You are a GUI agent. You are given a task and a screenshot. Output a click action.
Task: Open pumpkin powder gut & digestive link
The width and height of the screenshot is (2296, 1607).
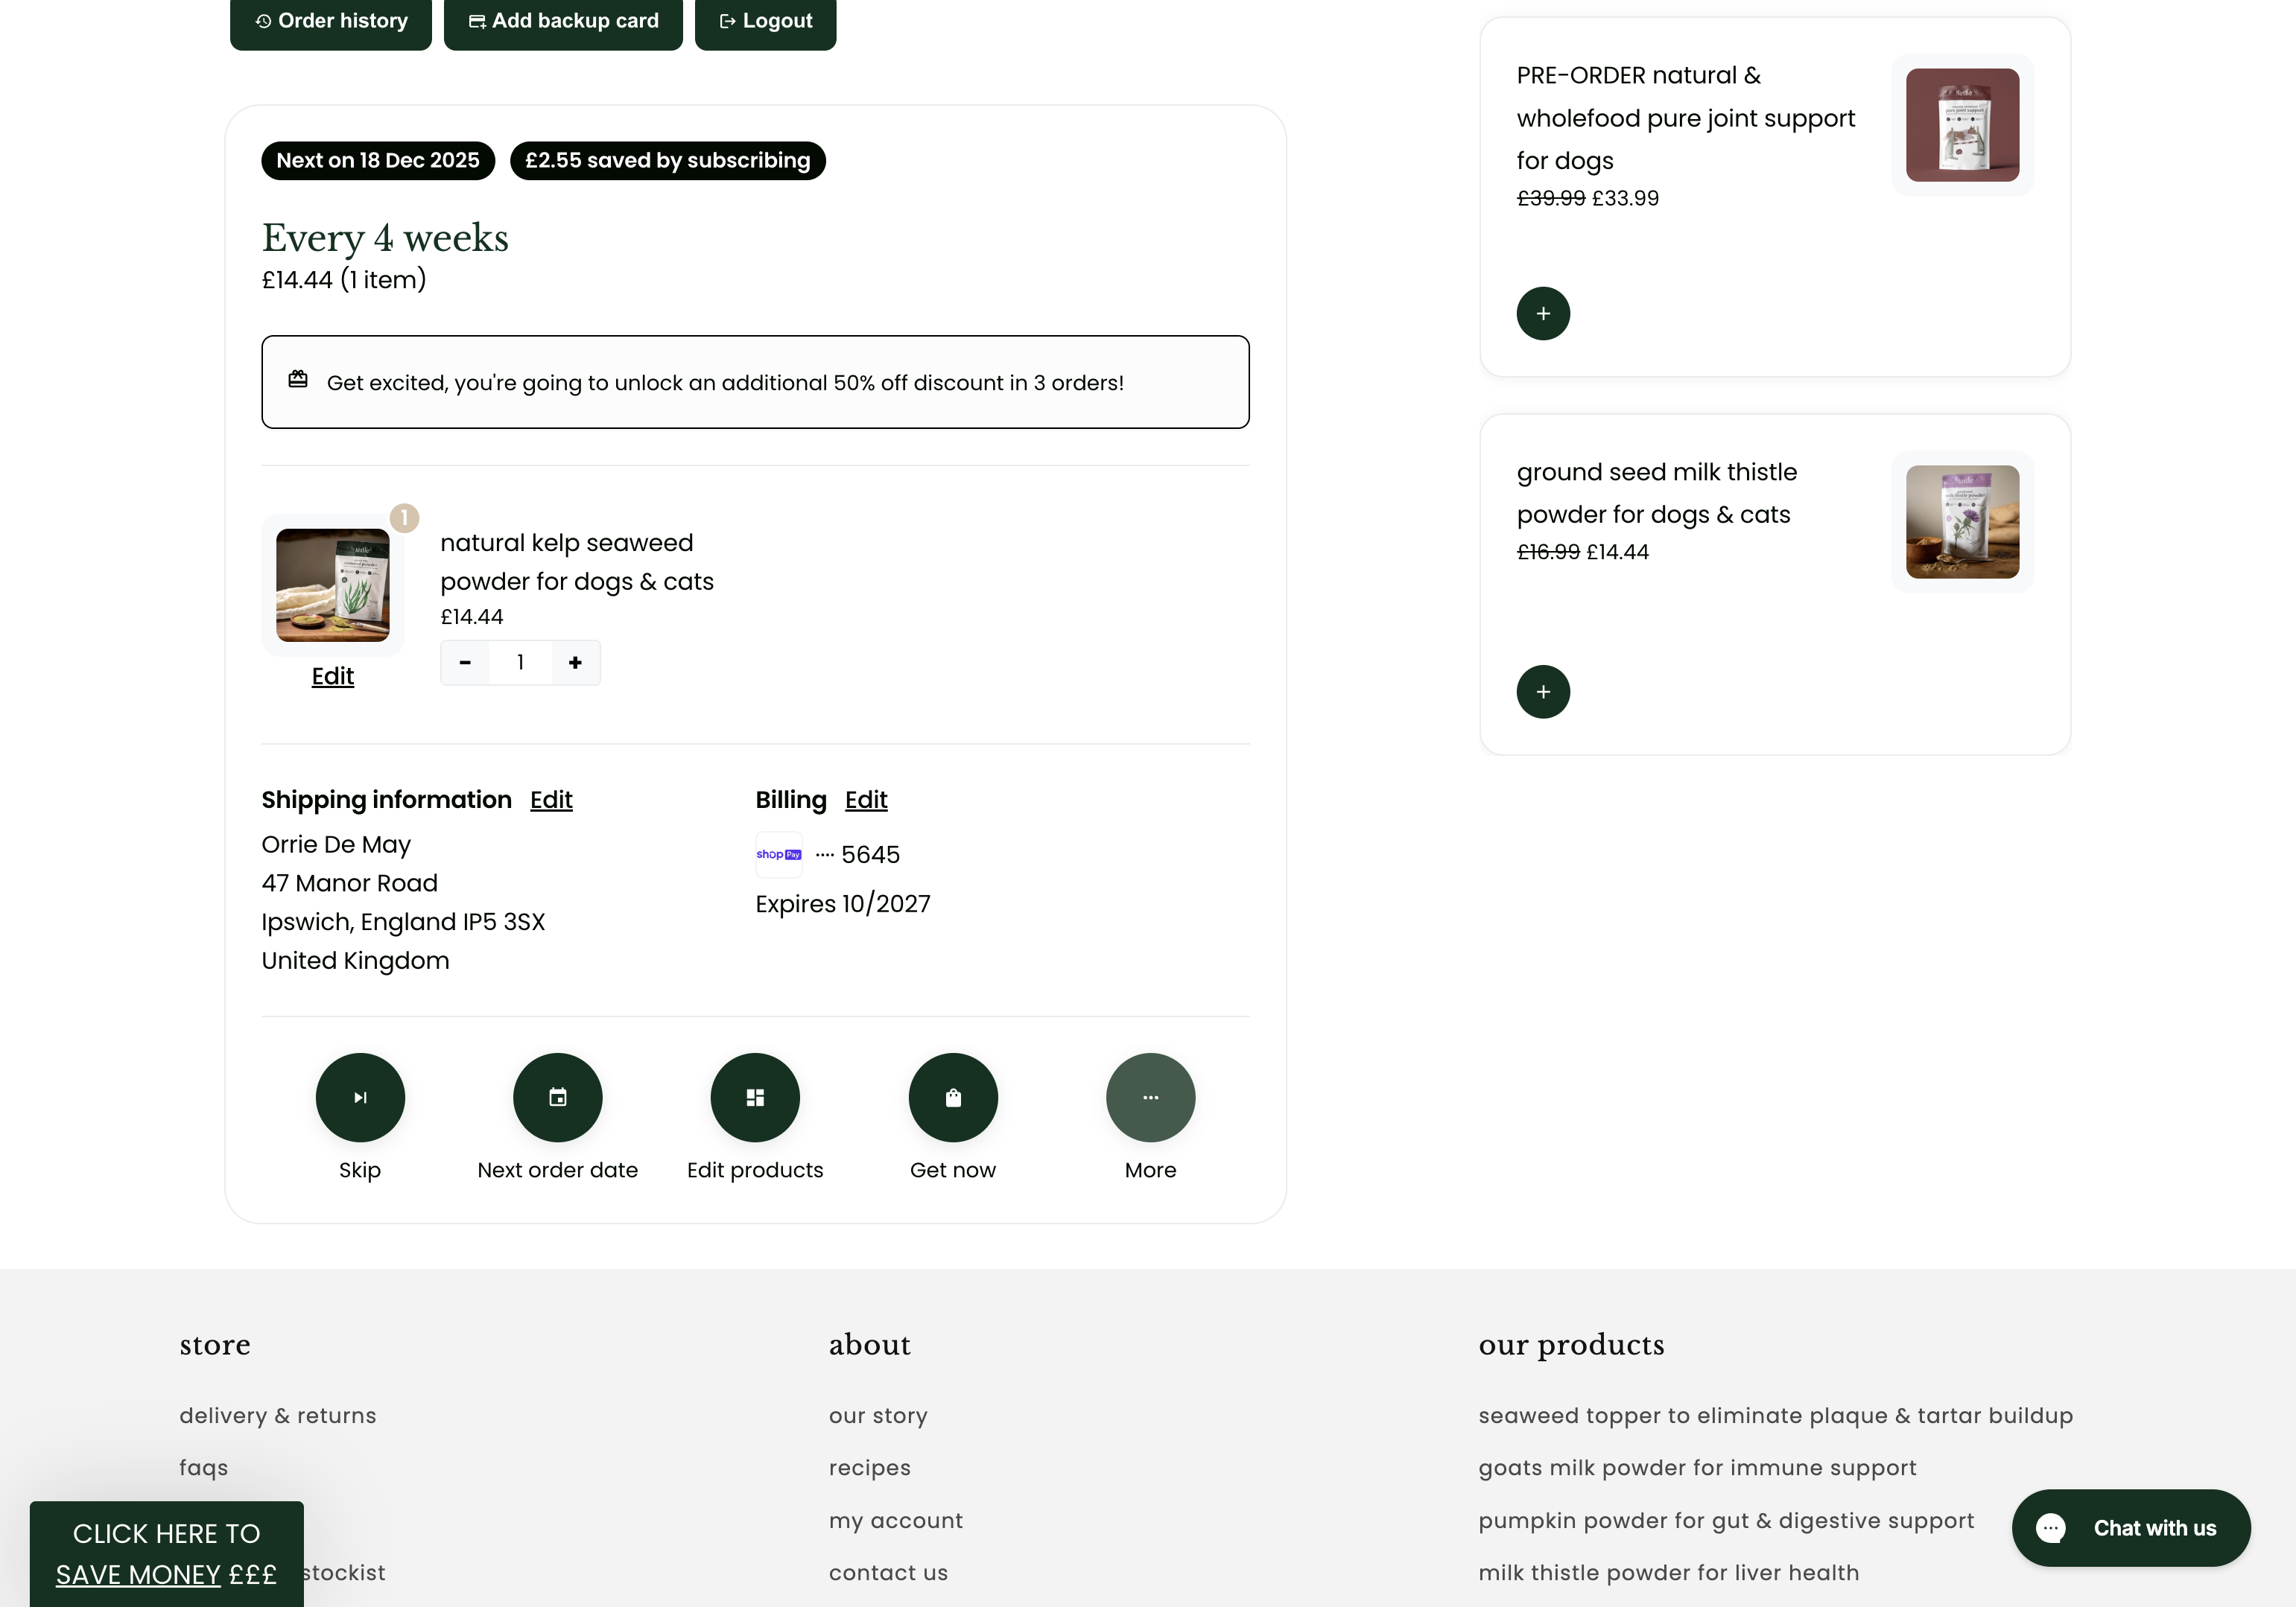click(1726, 1520)
